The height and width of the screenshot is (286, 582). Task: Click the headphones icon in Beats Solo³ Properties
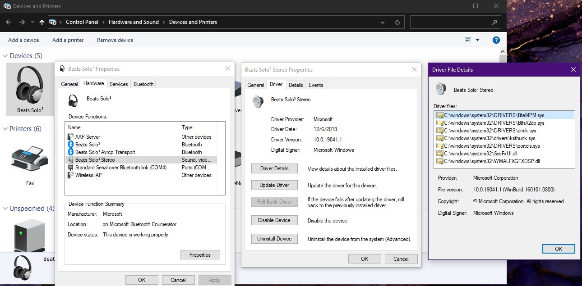[x=73, y=100]
